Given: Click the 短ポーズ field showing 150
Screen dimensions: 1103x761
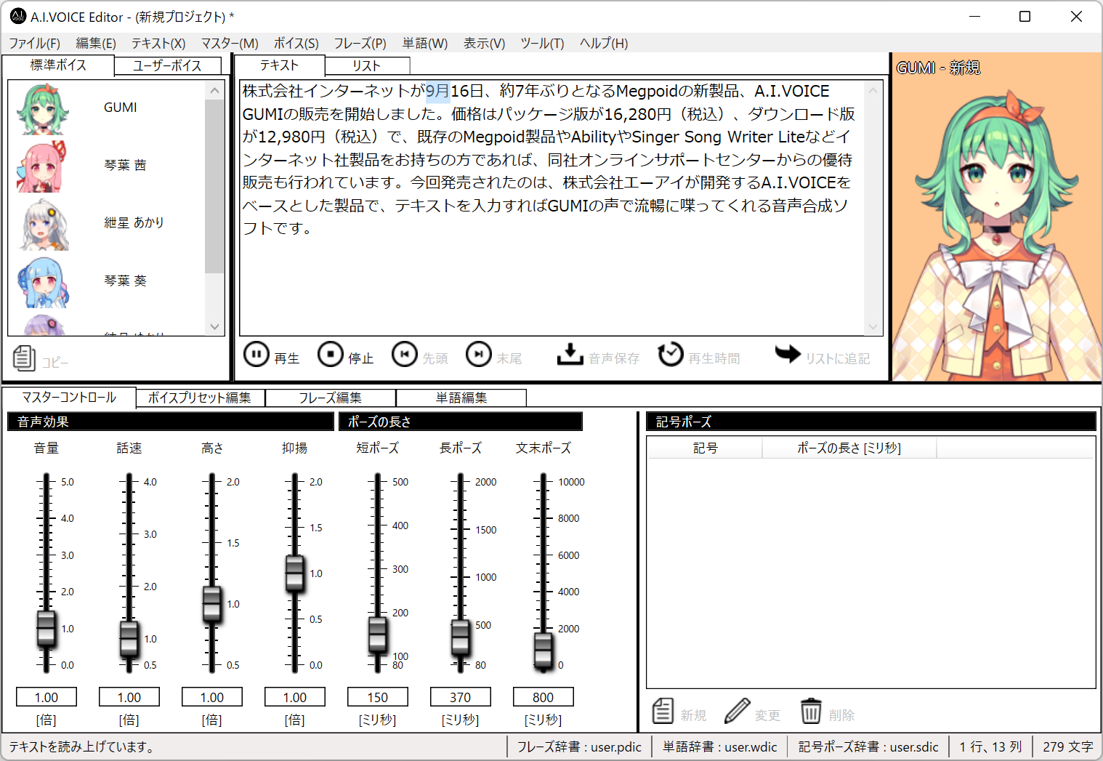Looking at the screenshot, I should (378, 697).
